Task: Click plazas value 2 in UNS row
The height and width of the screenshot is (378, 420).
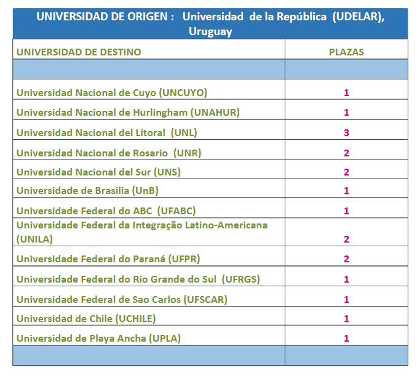Action: tap(346, 172)
